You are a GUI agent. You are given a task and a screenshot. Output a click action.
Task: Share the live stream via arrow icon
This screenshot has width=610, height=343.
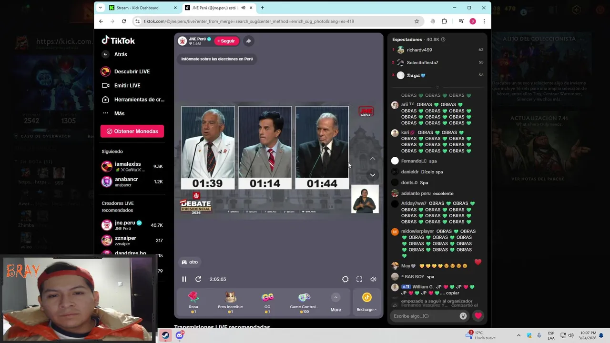(248, 41)
